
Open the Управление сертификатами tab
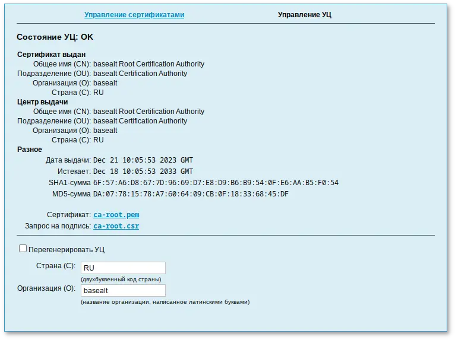point(134,15)
